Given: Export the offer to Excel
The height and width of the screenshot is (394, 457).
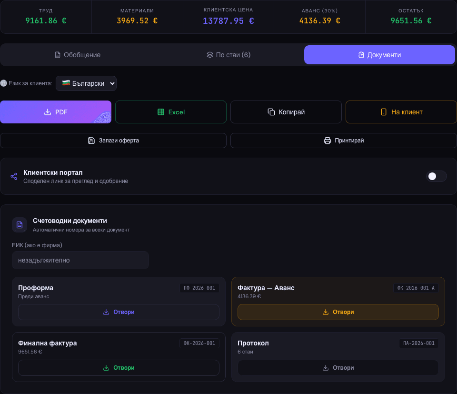Looking at the screenshot, I should pyautogui.click(x=171, y=112).
